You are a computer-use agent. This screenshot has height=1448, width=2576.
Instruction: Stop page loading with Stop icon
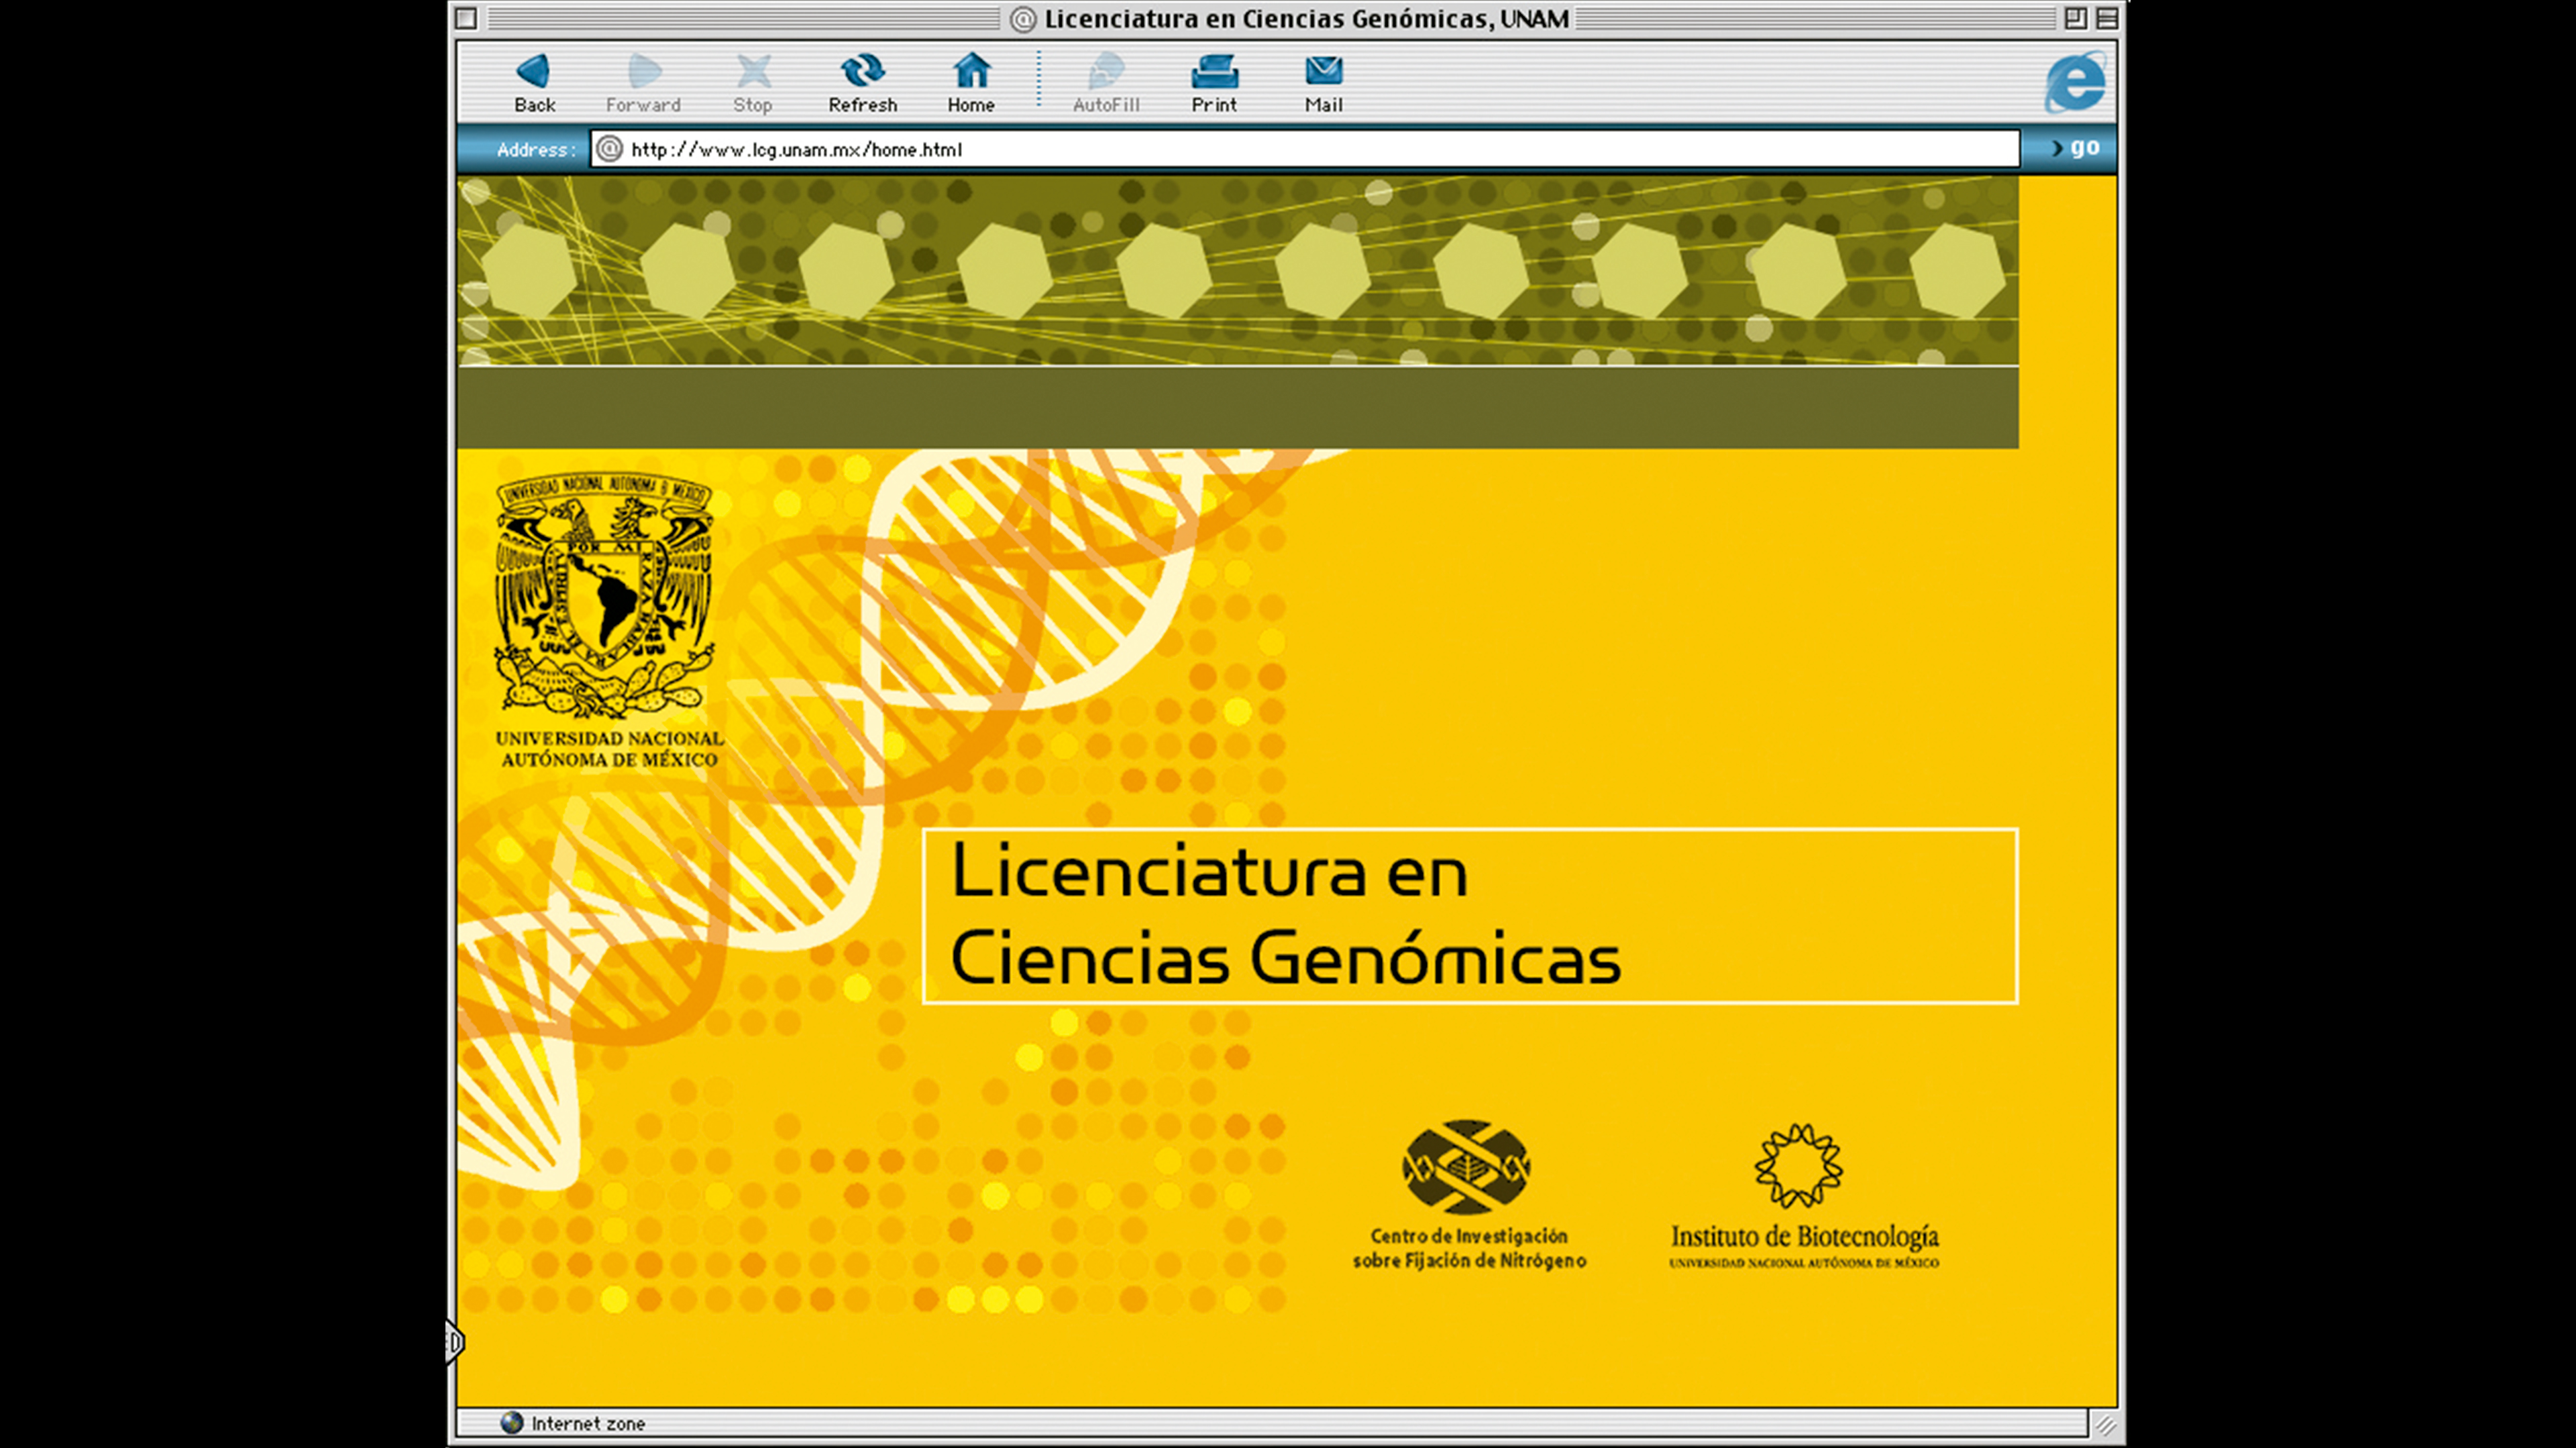(753, 83)
